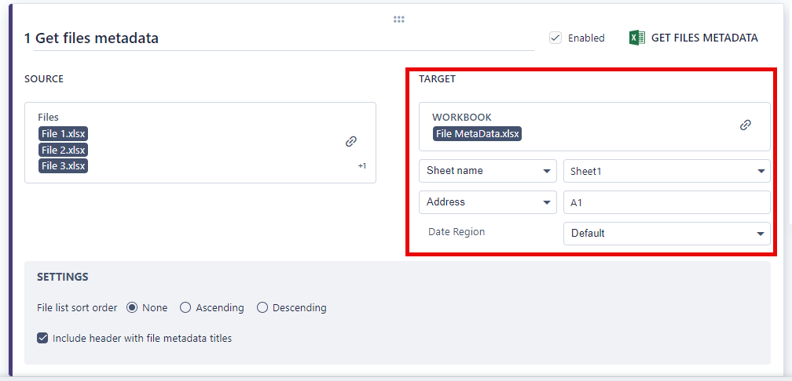Viewport: 792px width, 381px height.
Task: Select Descending file list sort order
Action: tap(262, 307)
